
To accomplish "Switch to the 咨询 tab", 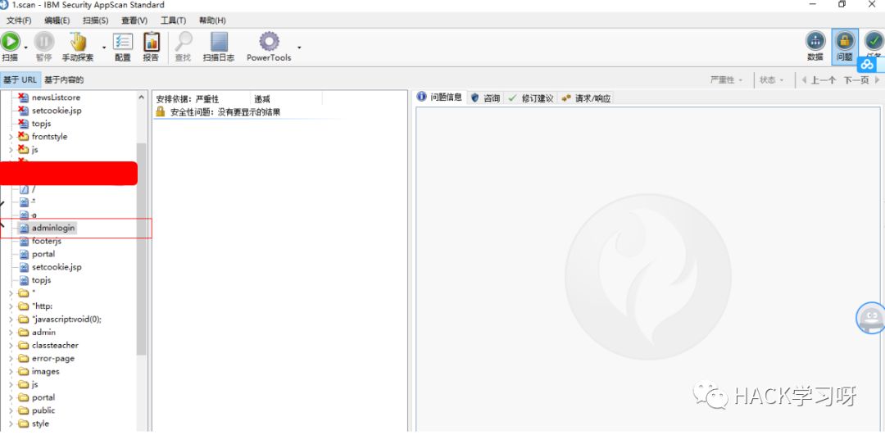I will point(485,98).
